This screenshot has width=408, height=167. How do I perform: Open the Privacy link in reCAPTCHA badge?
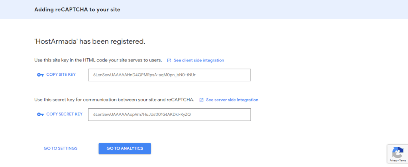(393, 161)
